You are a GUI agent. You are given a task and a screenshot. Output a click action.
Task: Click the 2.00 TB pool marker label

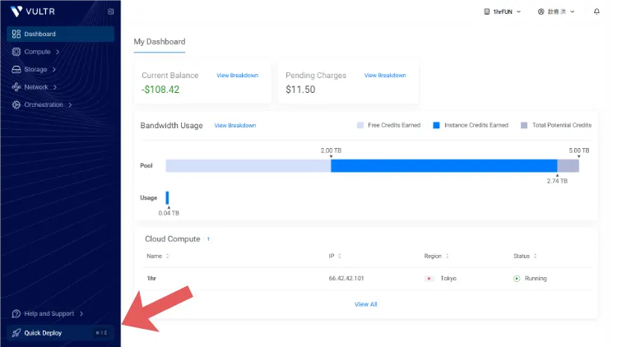point(331,150)
